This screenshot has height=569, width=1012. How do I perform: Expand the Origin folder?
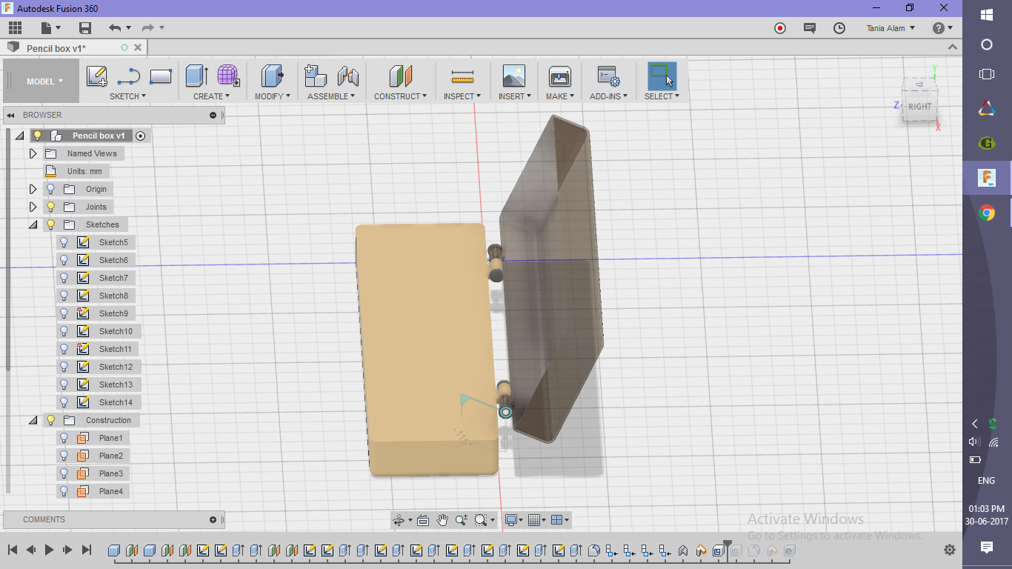click(33, 189)
